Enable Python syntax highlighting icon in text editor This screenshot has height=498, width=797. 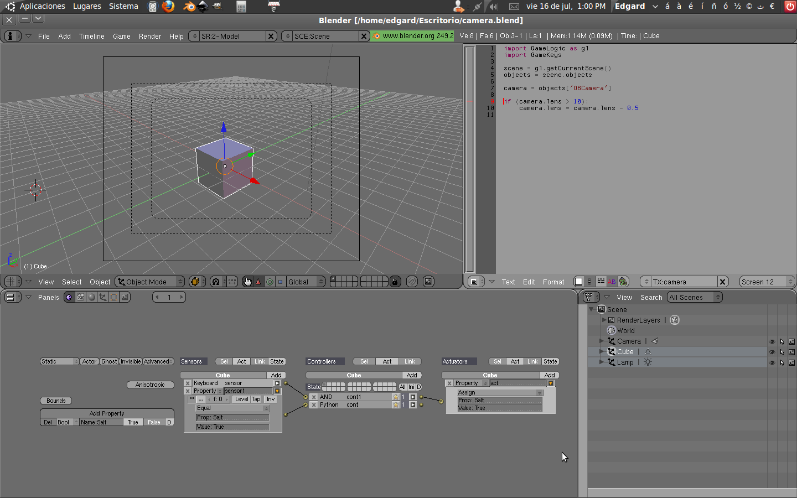[x=623, y=282]
